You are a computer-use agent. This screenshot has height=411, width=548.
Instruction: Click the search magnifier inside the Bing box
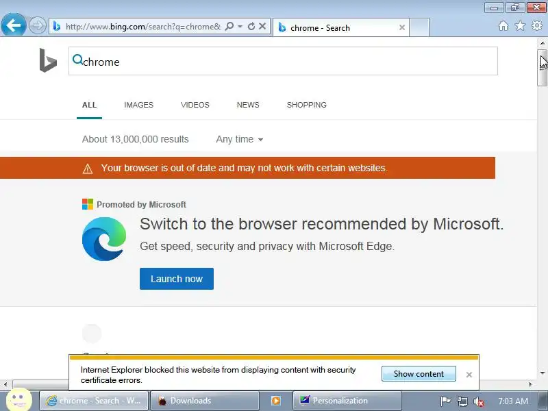point(77,60)
